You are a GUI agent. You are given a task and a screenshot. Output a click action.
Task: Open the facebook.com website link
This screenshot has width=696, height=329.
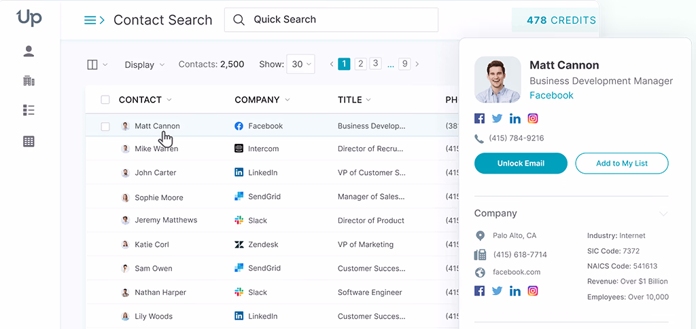click(x=517, y=272)
